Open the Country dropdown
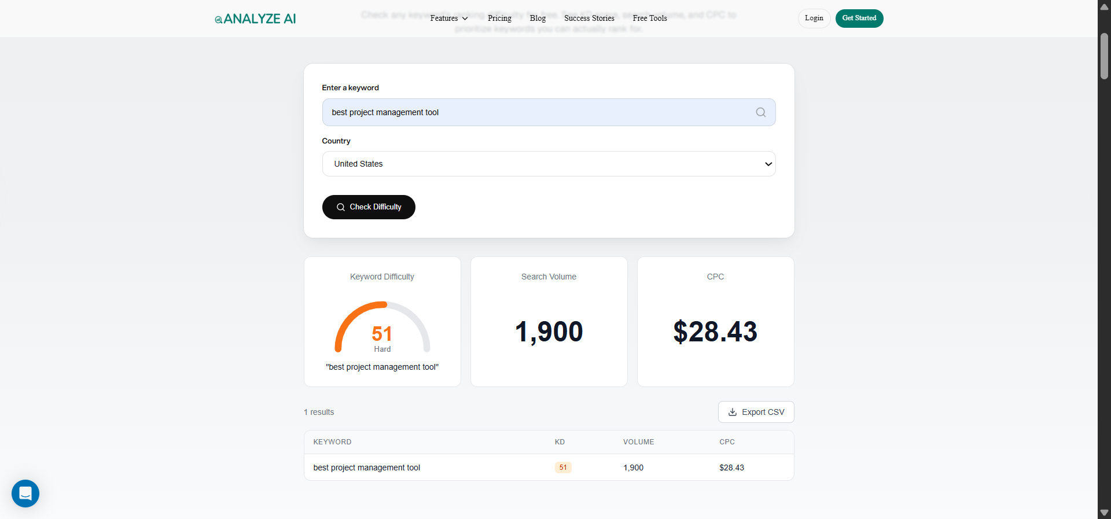This screenshot has height=519, width=1111. click(x=549, y=164)
